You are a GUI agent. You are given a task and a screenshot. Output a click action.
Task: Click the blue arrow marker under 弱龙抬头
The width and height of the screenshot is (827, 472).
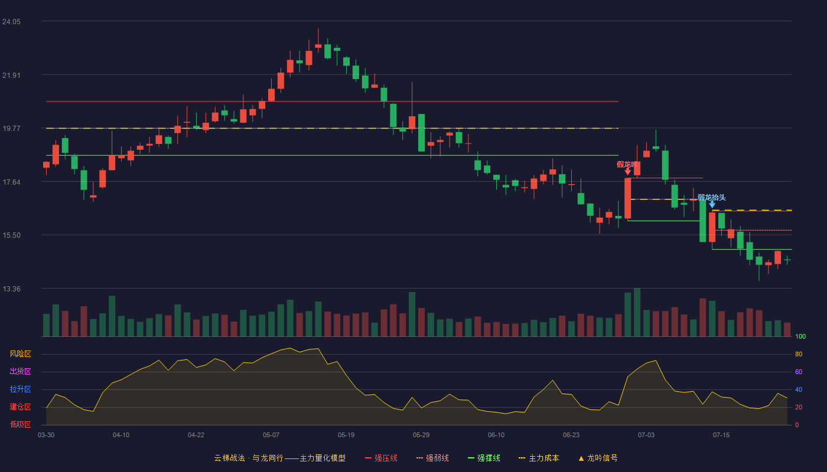pos(712,205)
